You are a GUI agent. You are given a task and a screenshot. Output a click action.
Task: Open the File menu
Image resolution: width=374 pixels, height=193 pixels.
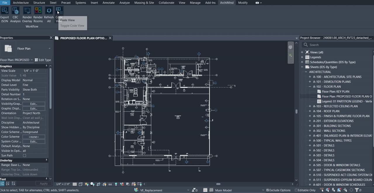pyautogui.click(x=5, y=3)
